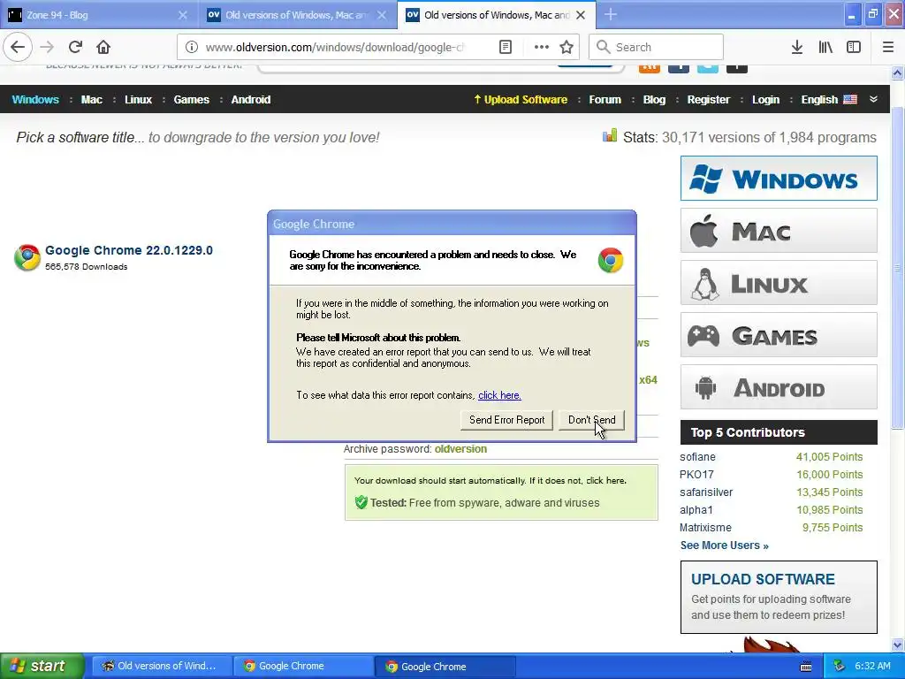Click See More Users link

click(724, 545)
